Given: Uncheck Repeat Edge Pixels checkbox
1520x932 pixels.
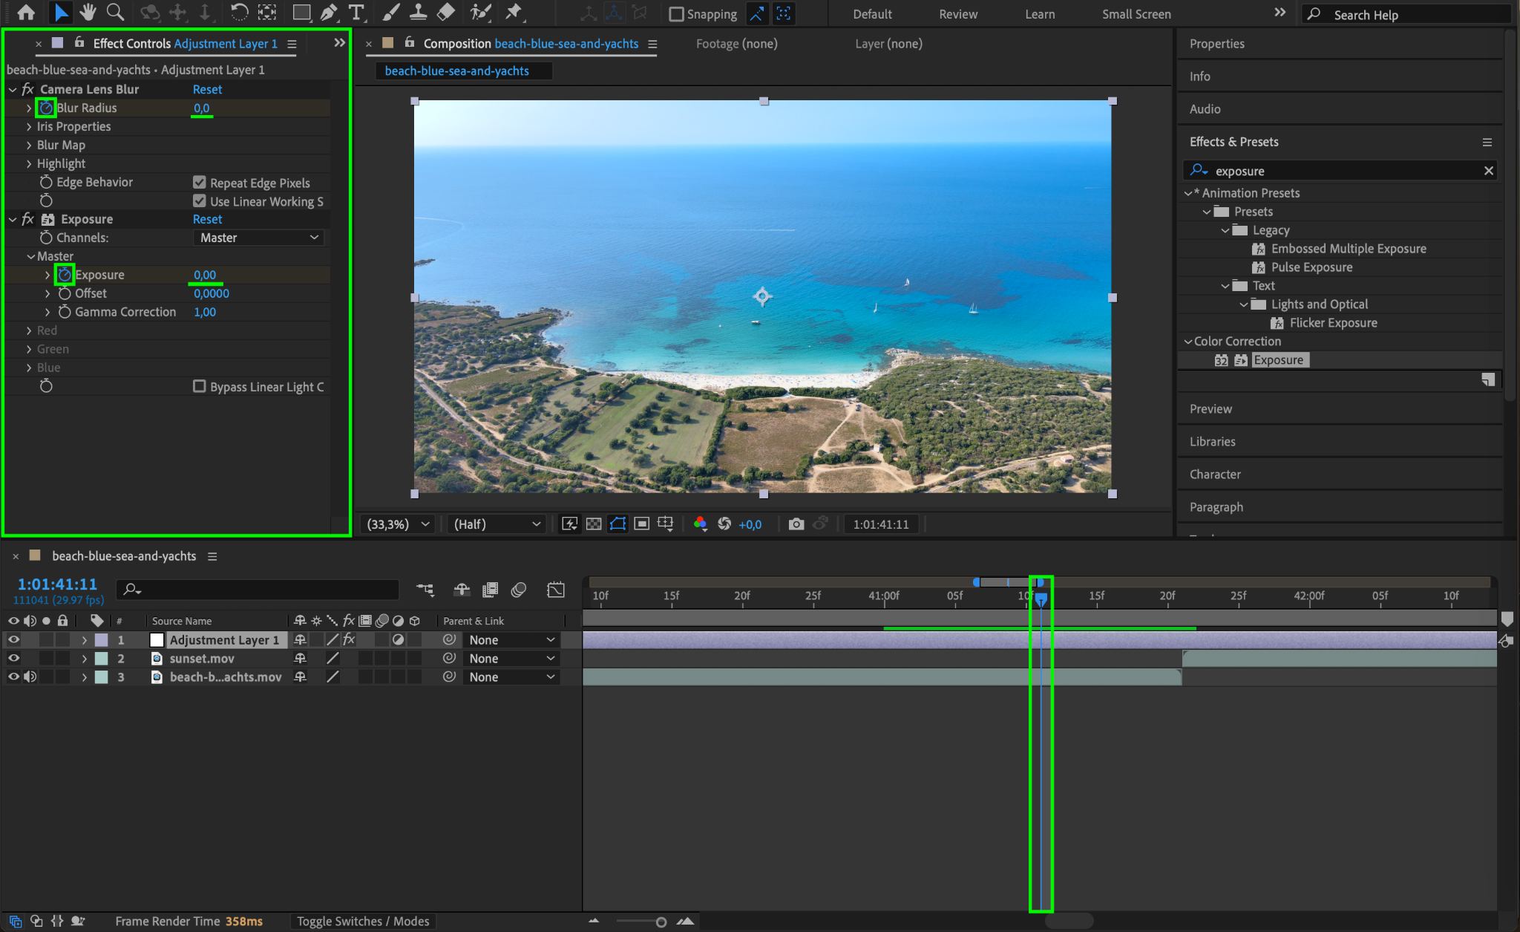Looking at the screenshot, I should click(x=199, y=183).
